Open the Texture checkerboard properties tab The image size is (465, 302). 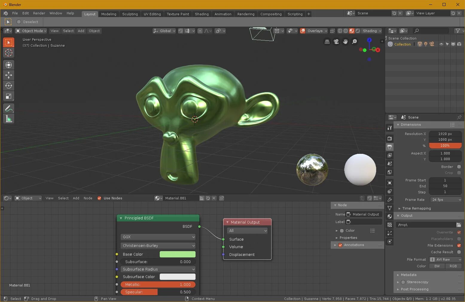[x=390, y=225]
